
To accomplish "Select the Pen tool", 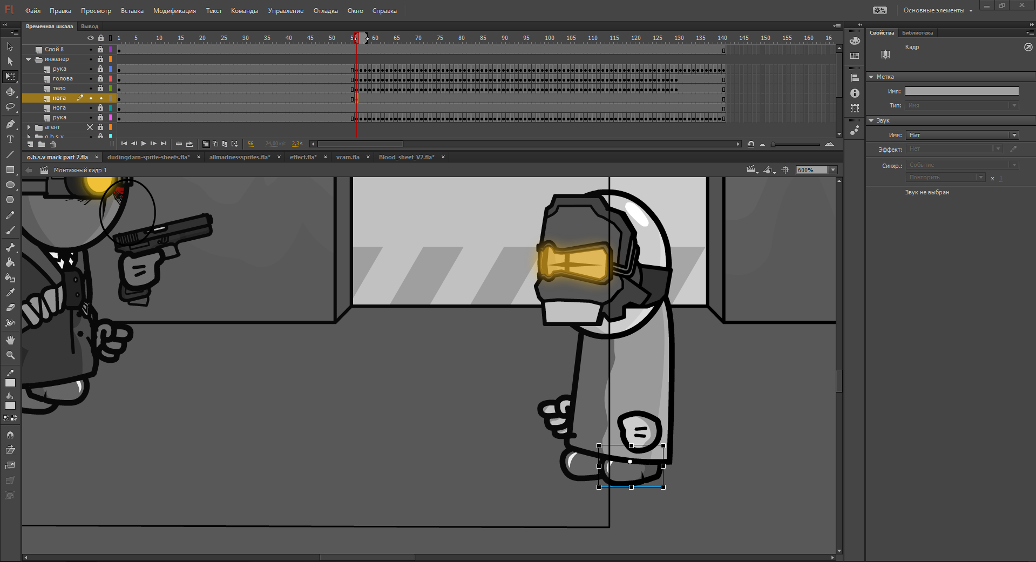I will click(x=10, y=124).
